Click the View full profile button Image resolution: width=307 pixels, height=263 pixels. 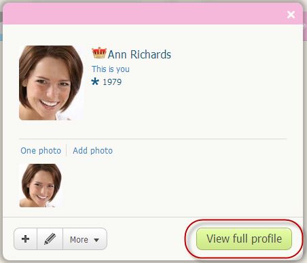[x=244, y=239]
